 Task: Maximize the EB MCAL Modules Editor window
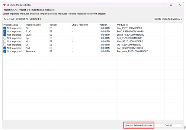point(171,5)
